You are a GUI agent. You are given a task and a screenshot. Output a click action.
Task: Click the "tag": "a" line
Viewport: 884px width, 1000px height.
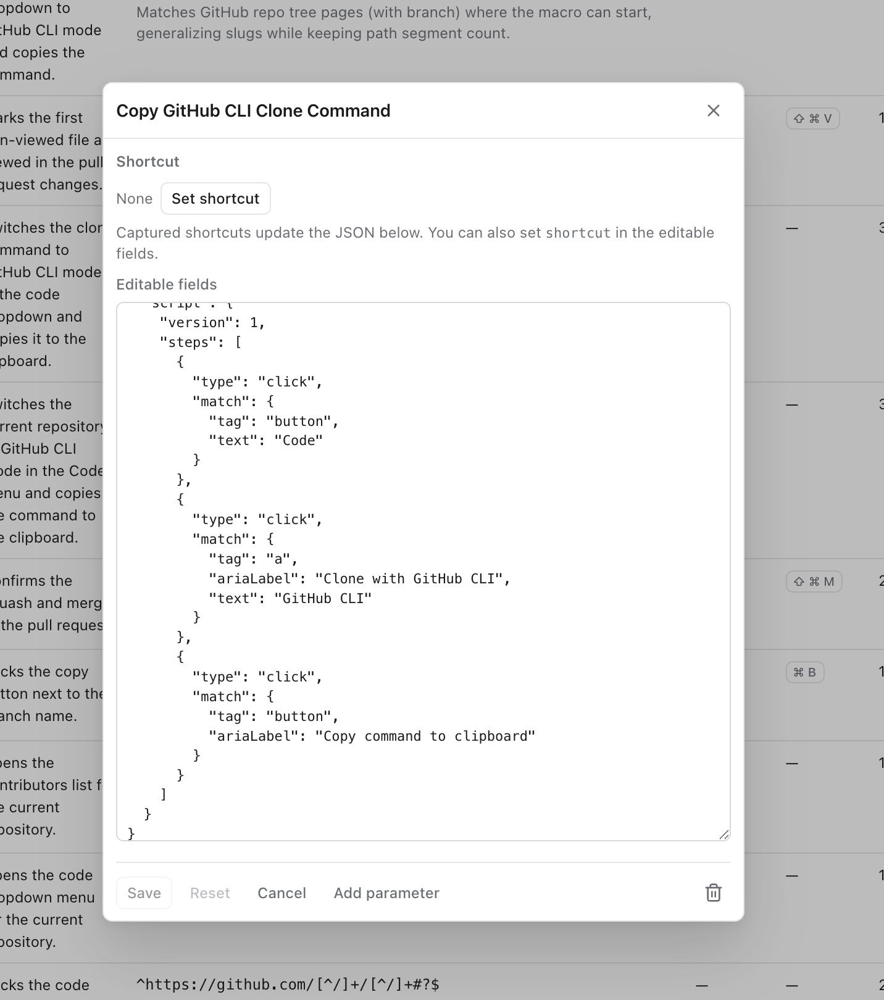click(x=254, y=559)
